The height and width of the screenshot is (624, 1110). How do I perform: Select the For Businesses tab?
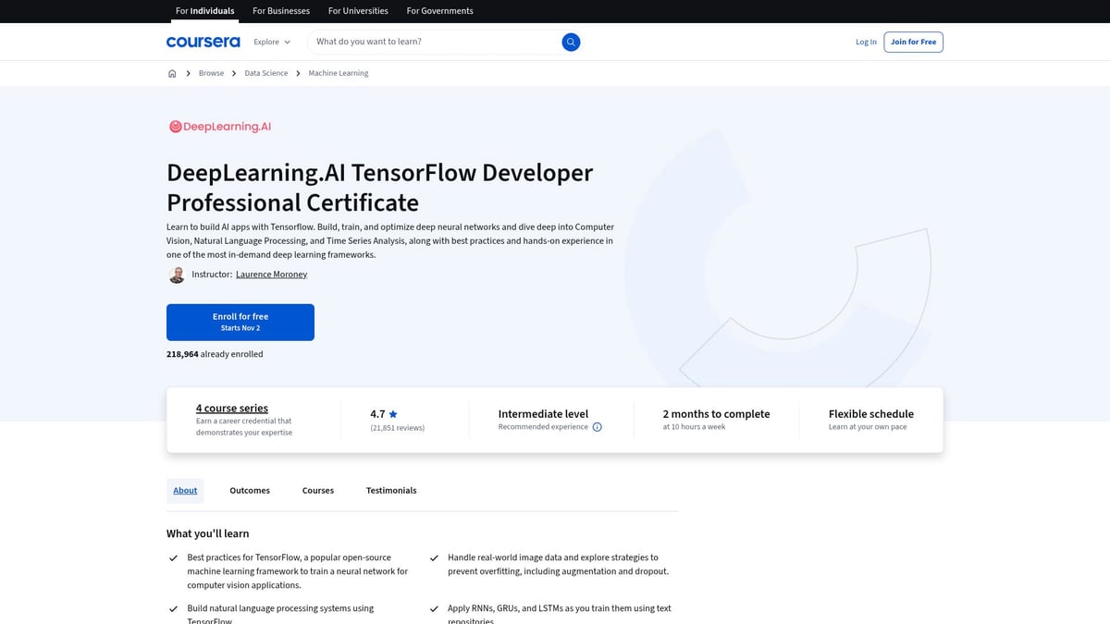click(x=282, y=11)
